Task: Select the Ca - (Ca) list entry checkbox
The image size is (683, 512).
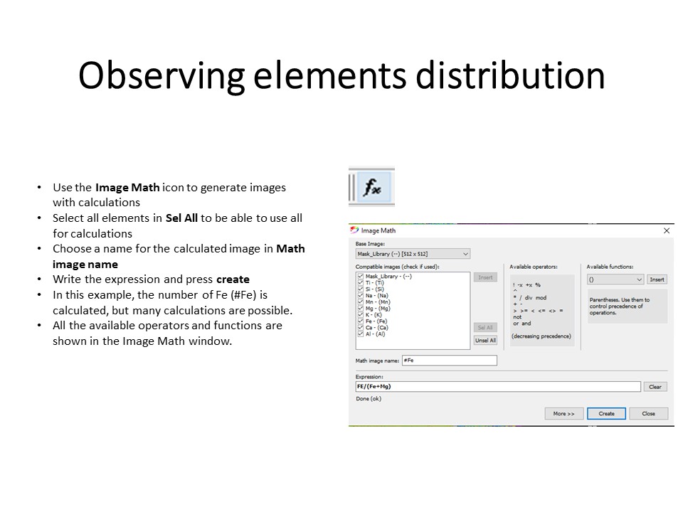Action: pyautogui.click(x=361, y=328)
